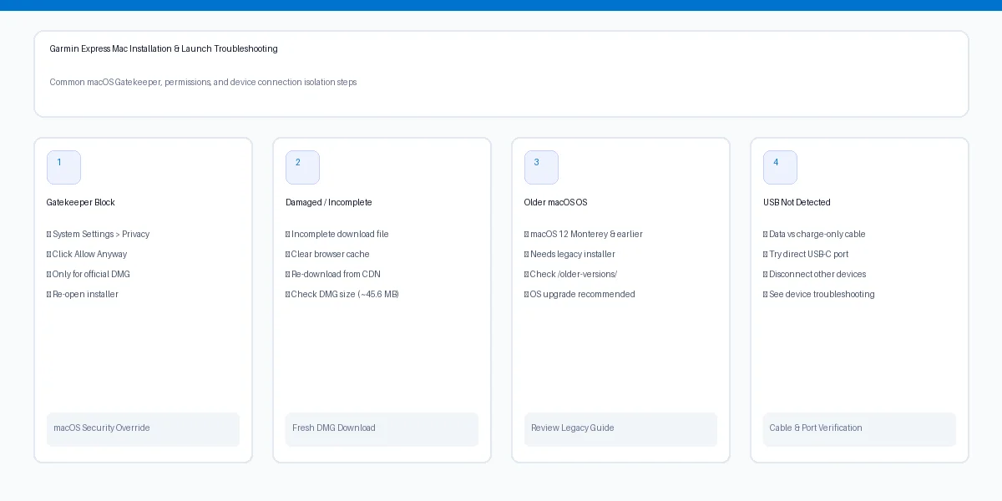The height and width of the screenshot is (501, 1002).
Task: Click the Re-download from CDN line
Action: point(333,275)
